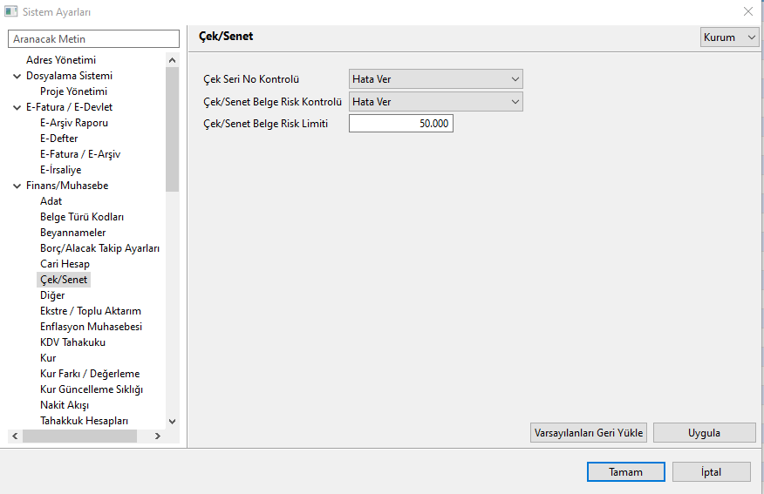Open Çek Seri No Kontrolü dropdown

click(x=435, y=79)
